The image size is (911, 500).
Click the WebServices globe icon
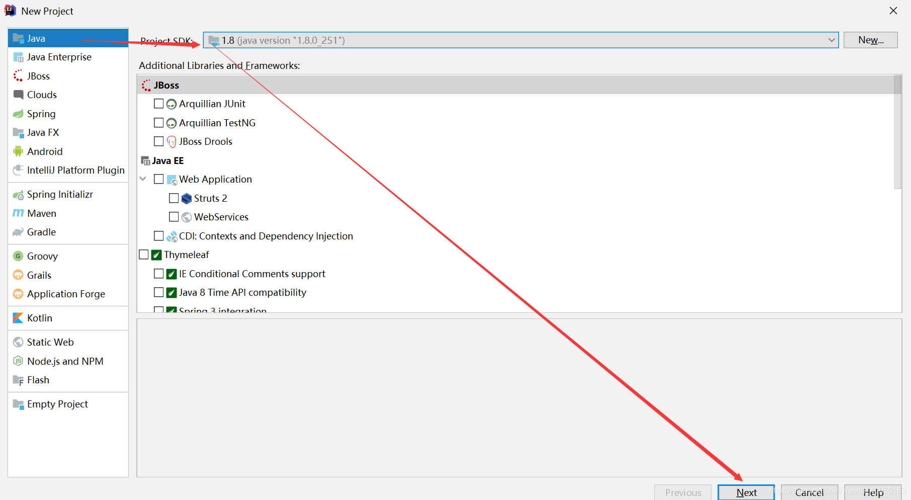[x=187, y=217]
